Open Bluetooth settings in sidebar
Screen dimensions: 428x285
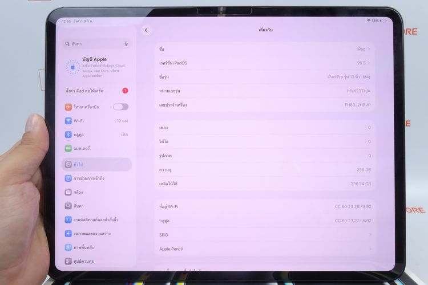pos(96,135)
